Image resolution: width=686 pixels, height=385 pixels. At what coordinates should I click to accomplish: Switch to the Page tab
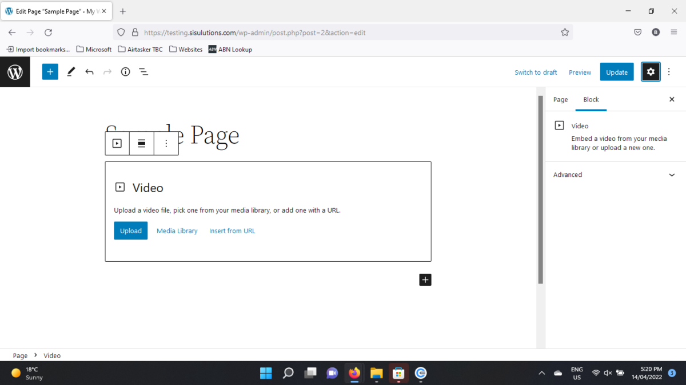tap(560, 99)
